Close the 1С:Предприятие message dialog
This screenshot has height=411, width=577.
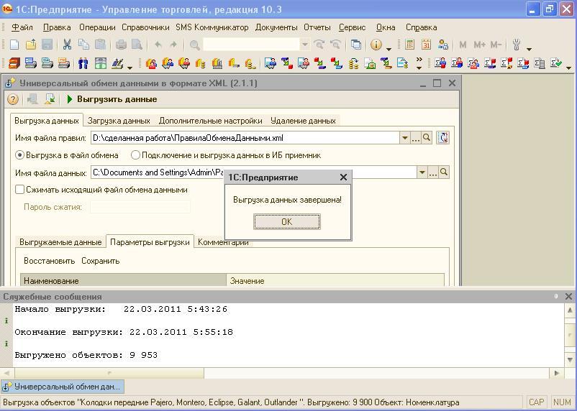pyautogui.click(x=343, y=177)
